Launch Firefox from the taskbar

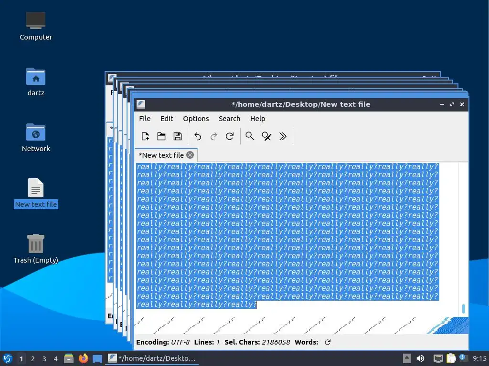tap(83, 358)
